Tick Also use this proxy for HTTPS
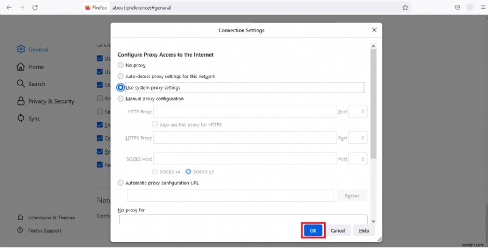 click(x=155, y=125)
